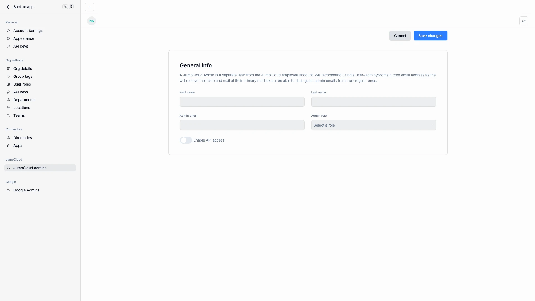Open the Select a role dropdown
The image size is (535, 301).
click(x=373, y=125)
